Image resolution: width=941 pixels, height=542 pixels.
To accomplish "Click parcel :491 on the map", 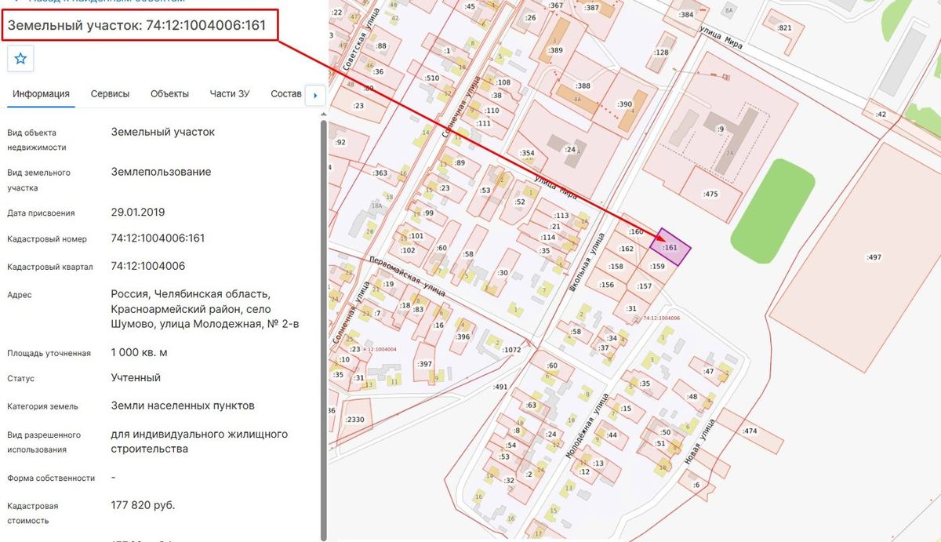I will 500,387.
